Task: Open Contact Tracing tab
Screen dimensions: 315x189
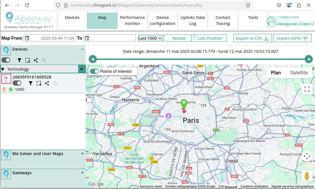Action: pyautogui.click(x=223, y=21)
